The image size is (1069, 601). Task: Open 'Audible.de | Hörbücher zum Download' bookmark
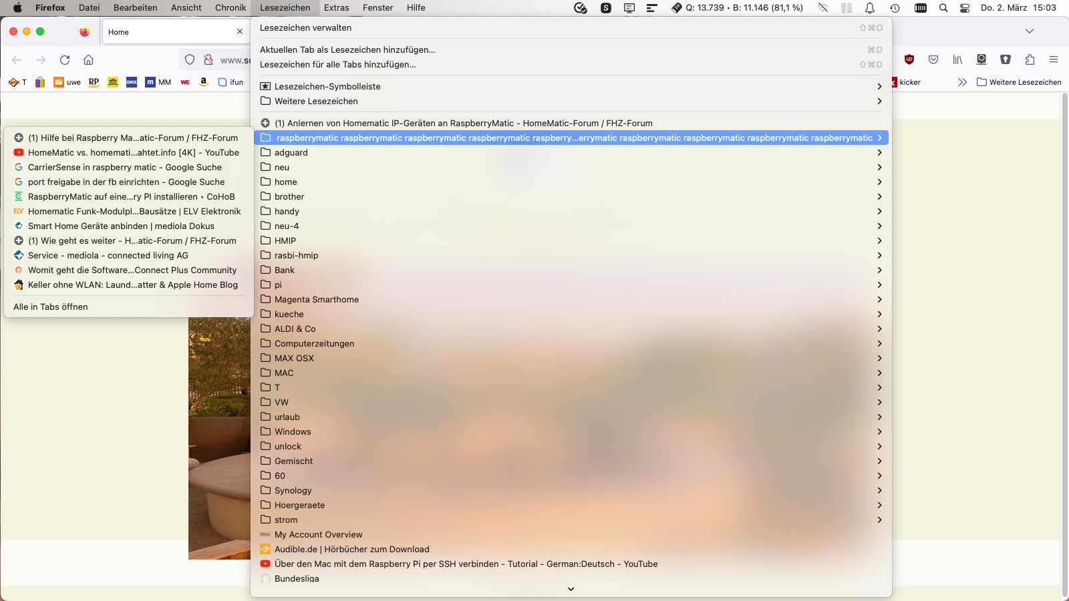571,549
